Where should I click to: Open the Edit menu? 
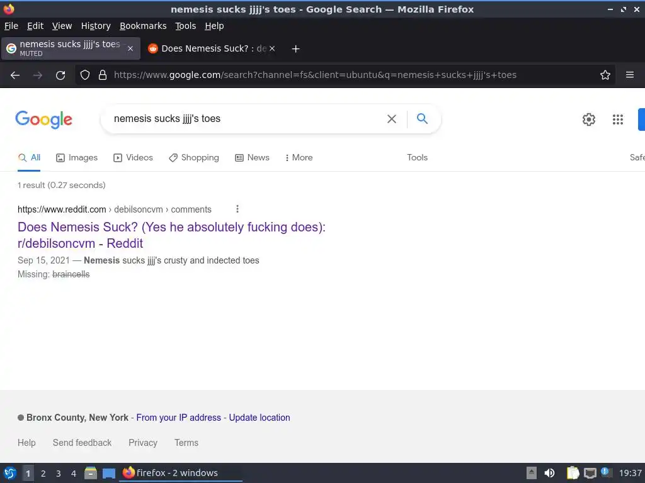pyautogui.click(x=35, y=26)
